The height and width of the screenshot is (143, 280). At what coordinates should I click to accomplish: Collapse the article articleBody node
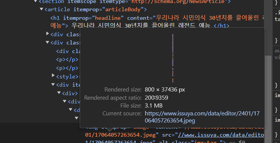click(x=41, y=9)
